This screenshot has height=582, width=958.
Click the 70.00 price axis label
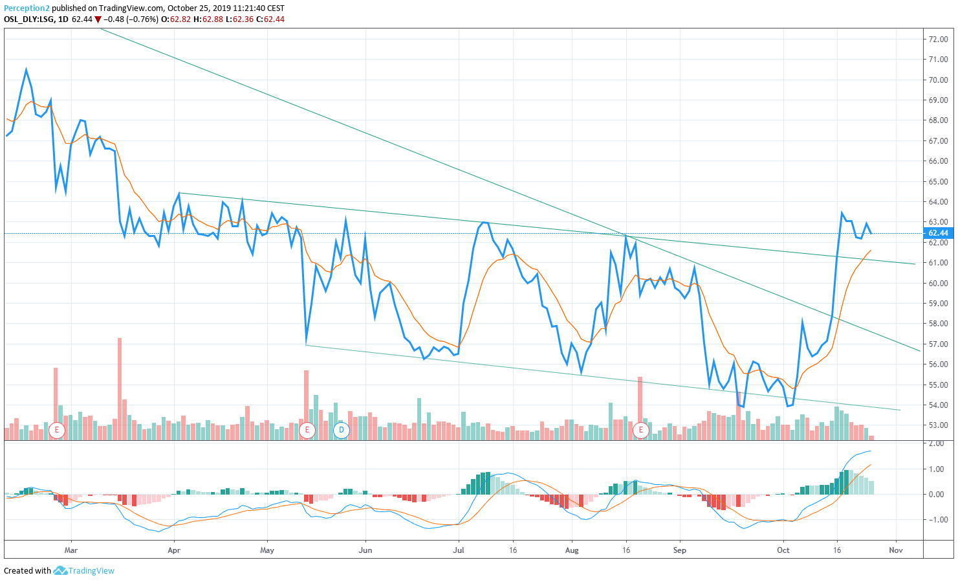pyautogui.click(x=938, y=80)
